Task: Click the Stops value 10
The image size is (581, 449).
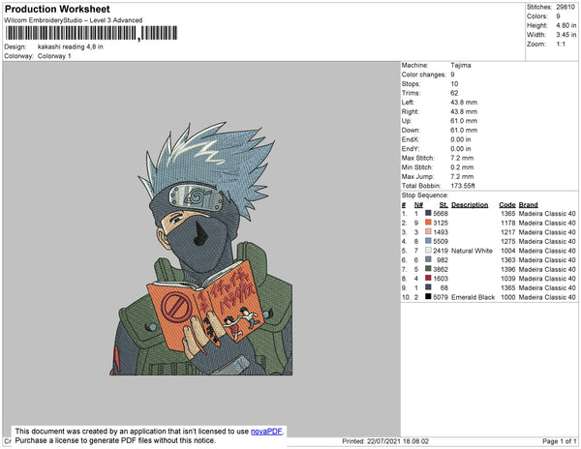Action: [x=454, y=83]
